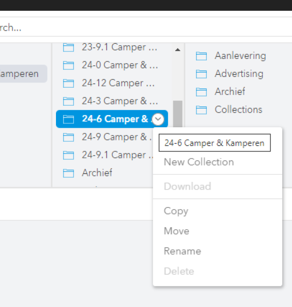Image resolution: width=292 pixels, height=307 pixels.
Task: Open dropdown arrow on 24-6 Camper folder
Action: 158,119
